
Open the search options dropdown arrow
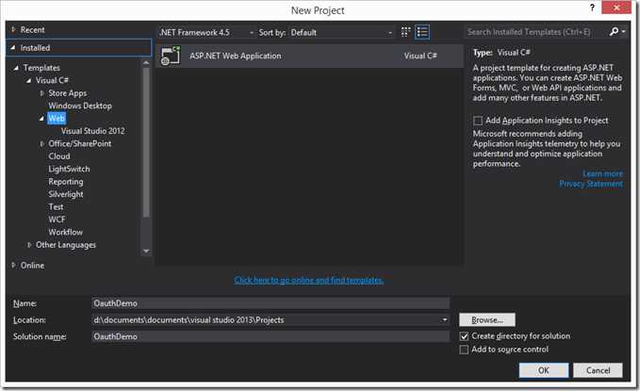pyautogui.click(x=623, y=32)
